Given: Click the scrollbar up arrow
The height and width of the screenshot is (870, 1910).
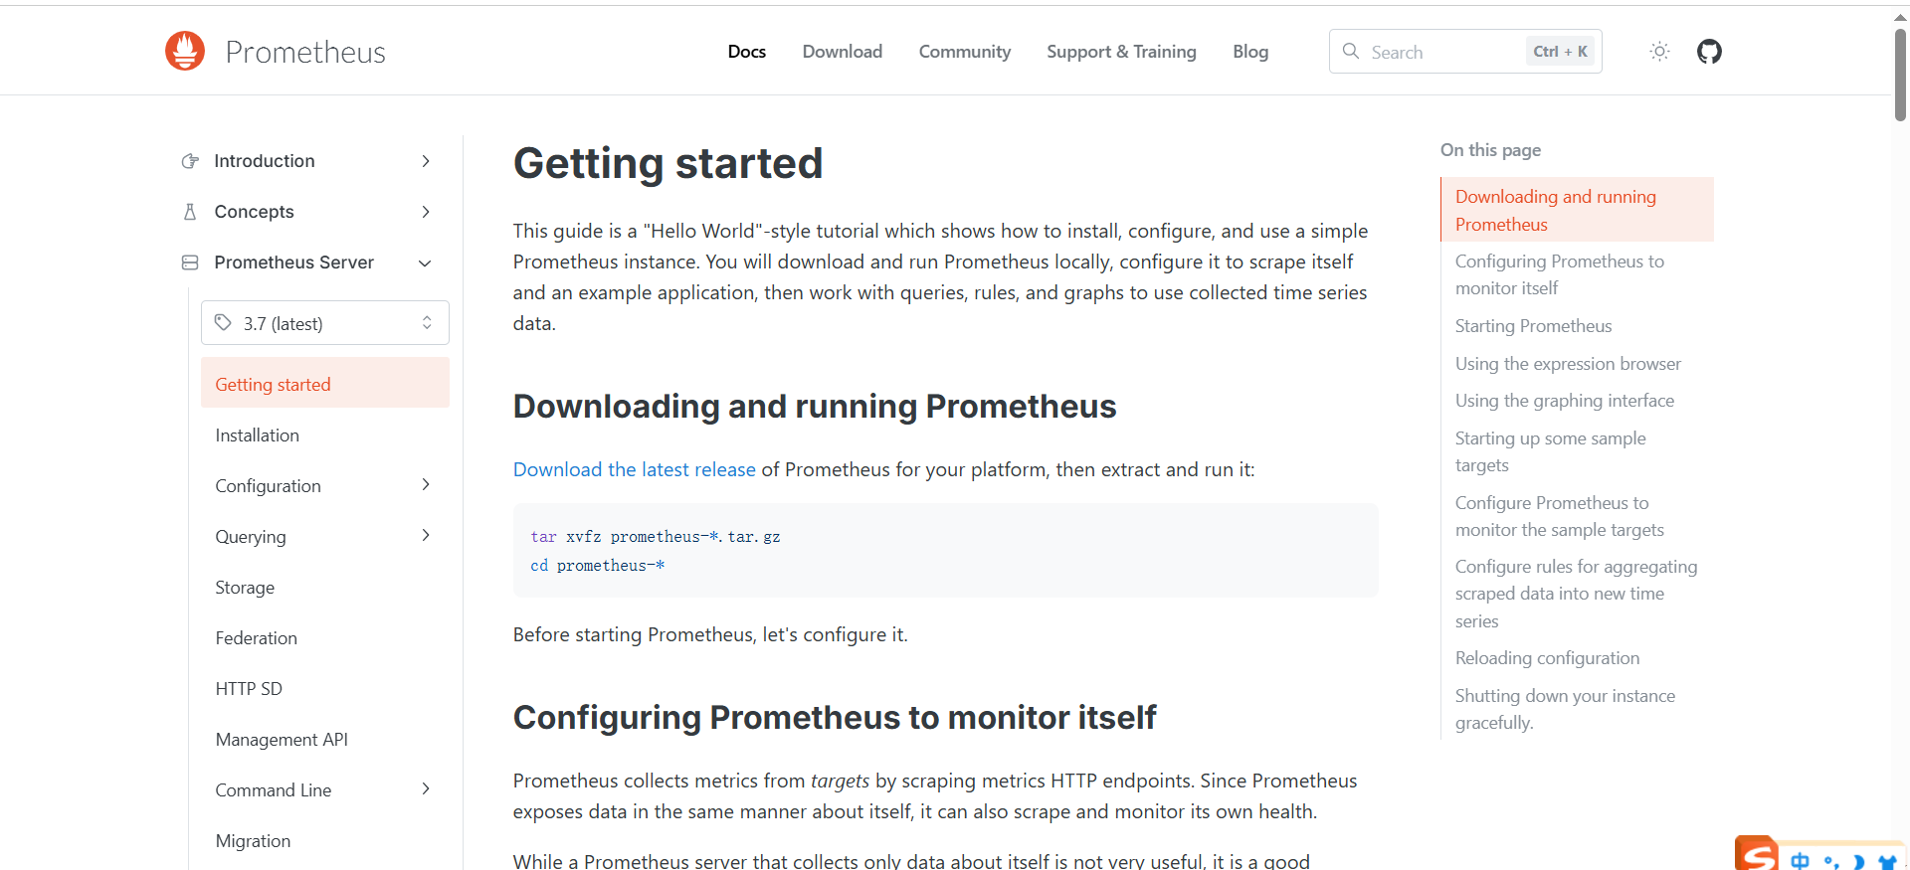Looking at the screenshot, I should tap(1900, 16).
